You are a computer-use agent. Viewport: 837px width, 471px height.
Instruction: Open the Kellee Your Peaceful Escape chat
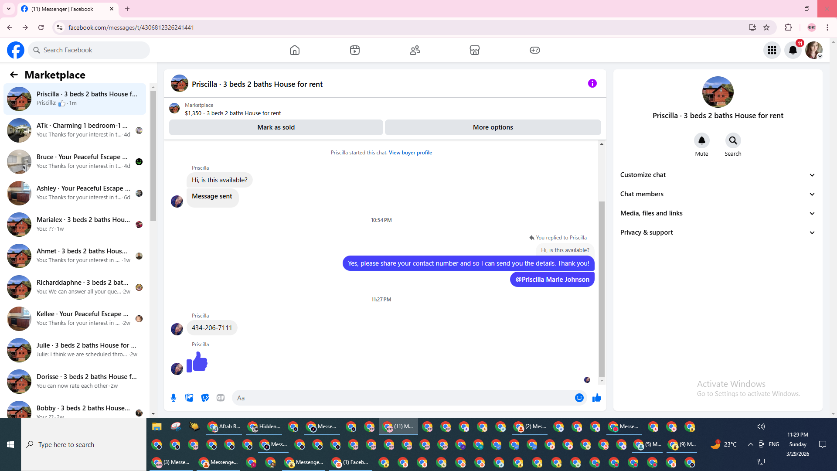(x=75, y=318)
